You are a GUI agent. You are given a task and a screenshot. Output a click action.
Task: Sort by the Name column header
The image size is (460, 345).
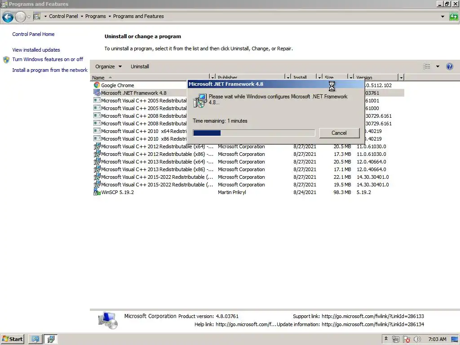click(x=150, y=77)
